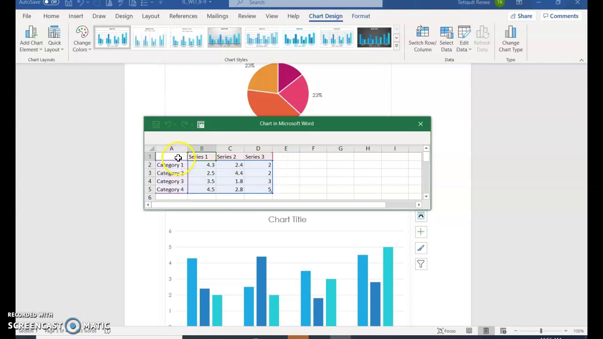Select the gray-background chart style thumbnail

tap(224, 38)
